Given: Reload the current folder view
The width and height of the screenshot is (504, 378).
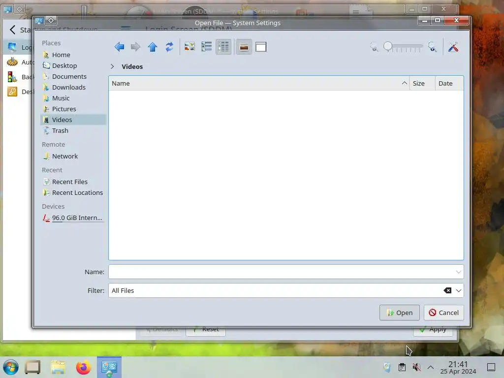Looking at the screenshot, I should [169, 47].
